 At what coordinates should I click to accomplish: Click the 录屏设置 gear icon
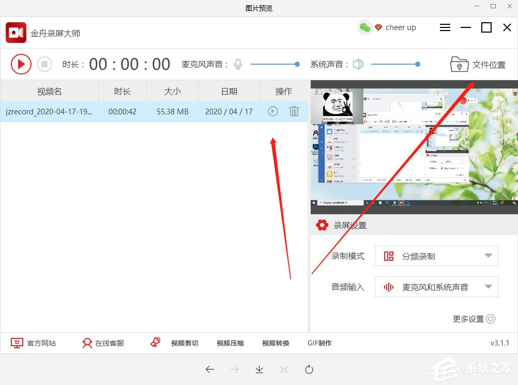point(322,225)
